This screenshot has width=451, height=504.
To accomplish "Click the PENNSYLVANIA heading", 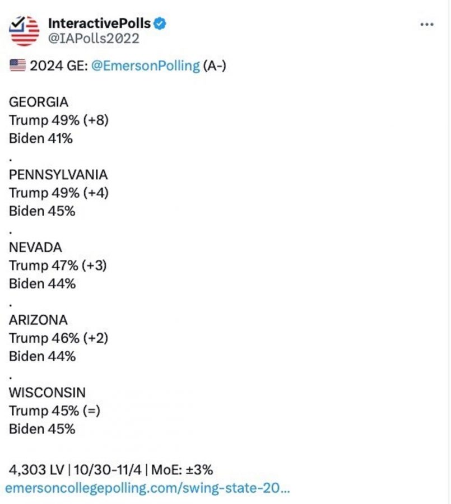I will pyautogui.click(x=58, y=175).
